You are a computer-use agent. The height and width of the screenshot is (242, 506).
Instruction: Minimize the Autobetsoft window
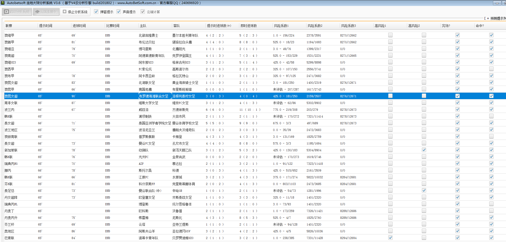tap(497, 3)
